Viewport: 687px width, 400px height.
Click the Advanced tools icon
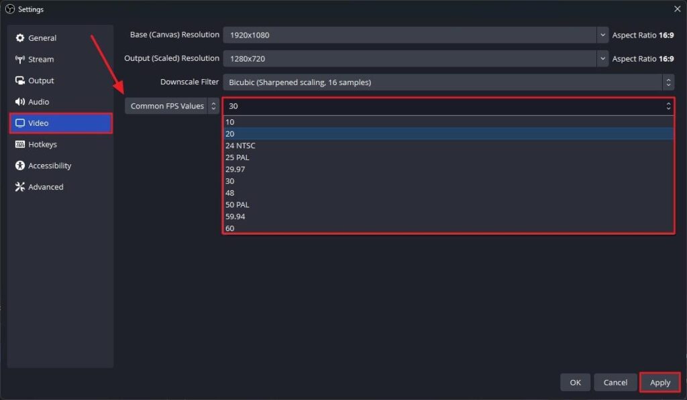20,187
